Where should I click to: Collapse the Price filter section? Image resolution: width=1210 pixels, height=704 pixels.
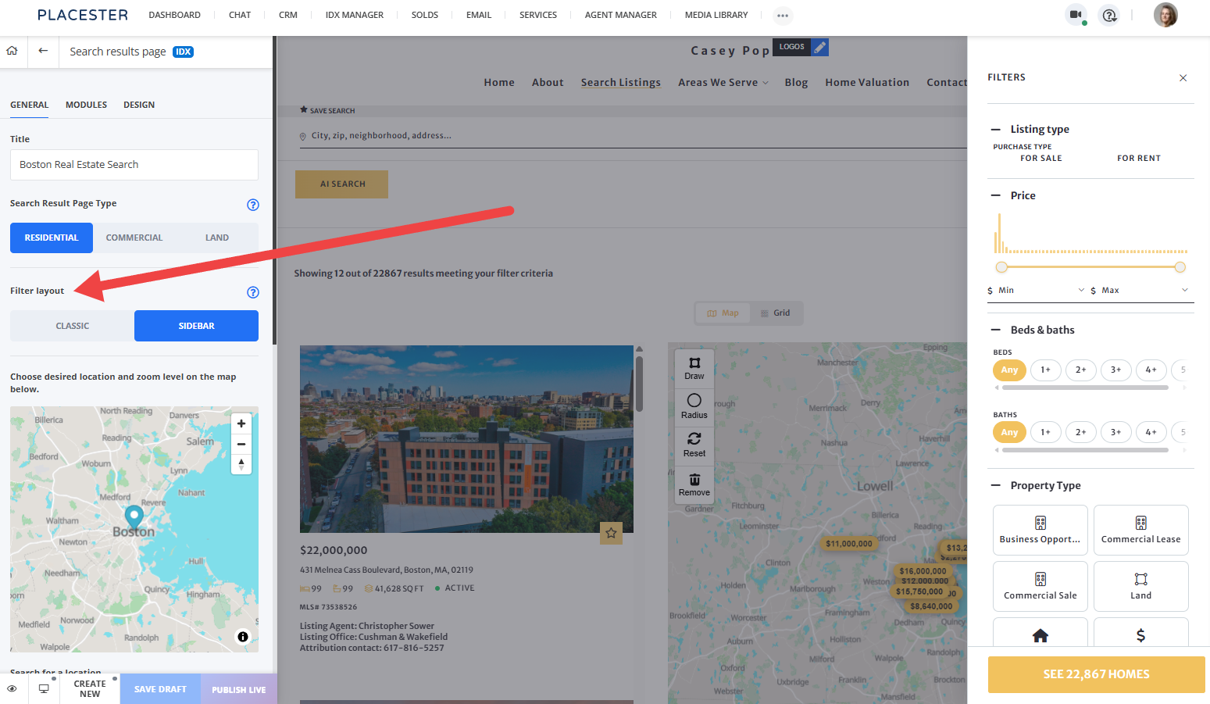(996, 195)
